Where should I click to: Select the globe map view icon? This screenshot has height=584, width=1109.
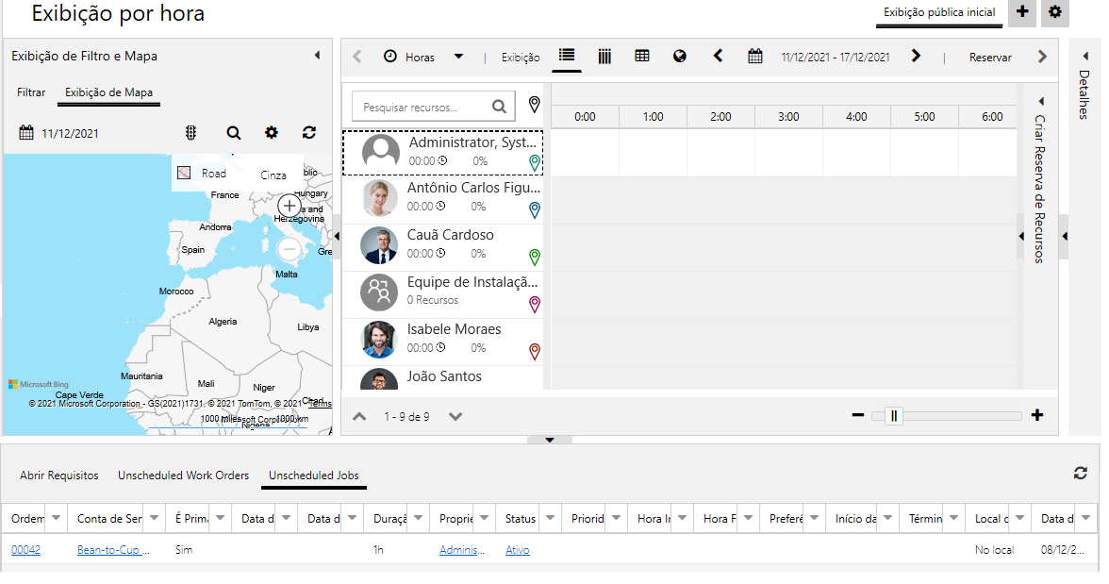680,56
